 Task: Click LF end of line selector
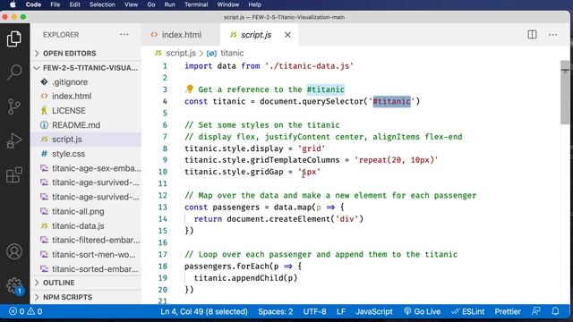[x=341, y=311]
